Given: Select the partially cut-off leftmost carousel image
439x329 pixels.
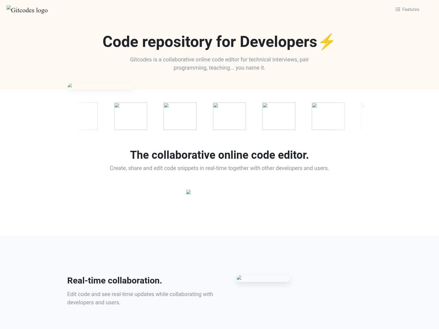Looking at the screenshot, I should 86,116.
